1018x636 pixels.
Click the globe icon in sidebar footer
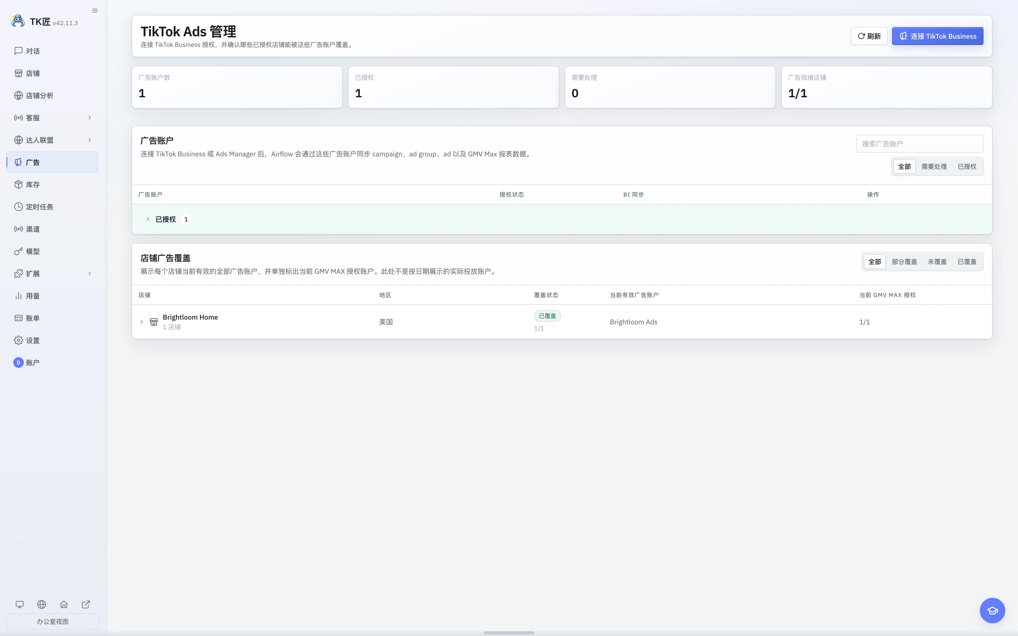click(42, 604)
